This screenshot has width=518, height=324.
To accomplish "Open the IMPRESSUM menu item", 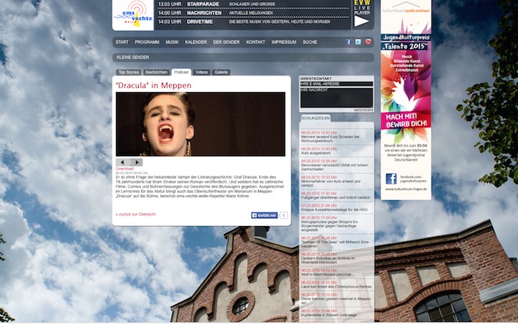I will (283, 42).
